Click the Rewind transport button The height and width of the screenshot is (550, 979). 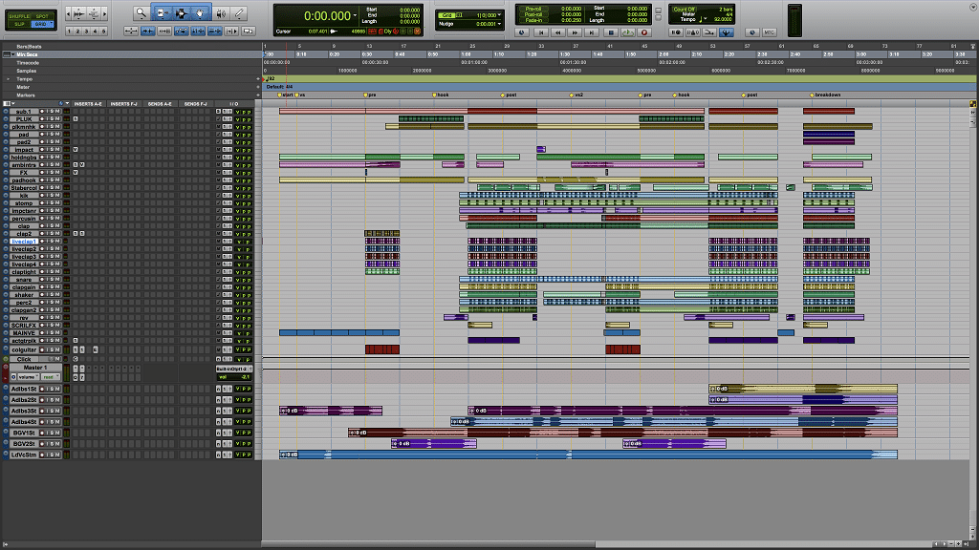click(557, 32)
